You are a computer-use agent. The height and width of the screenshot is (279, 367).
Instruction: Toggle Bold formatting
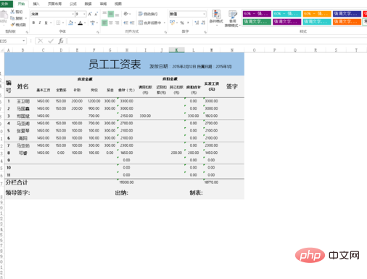pos(33,23)
